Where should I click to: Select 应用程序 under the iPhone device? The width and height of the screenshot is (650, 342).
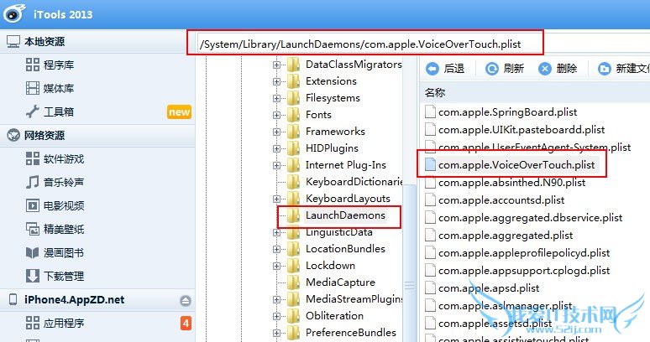point(64,323)
